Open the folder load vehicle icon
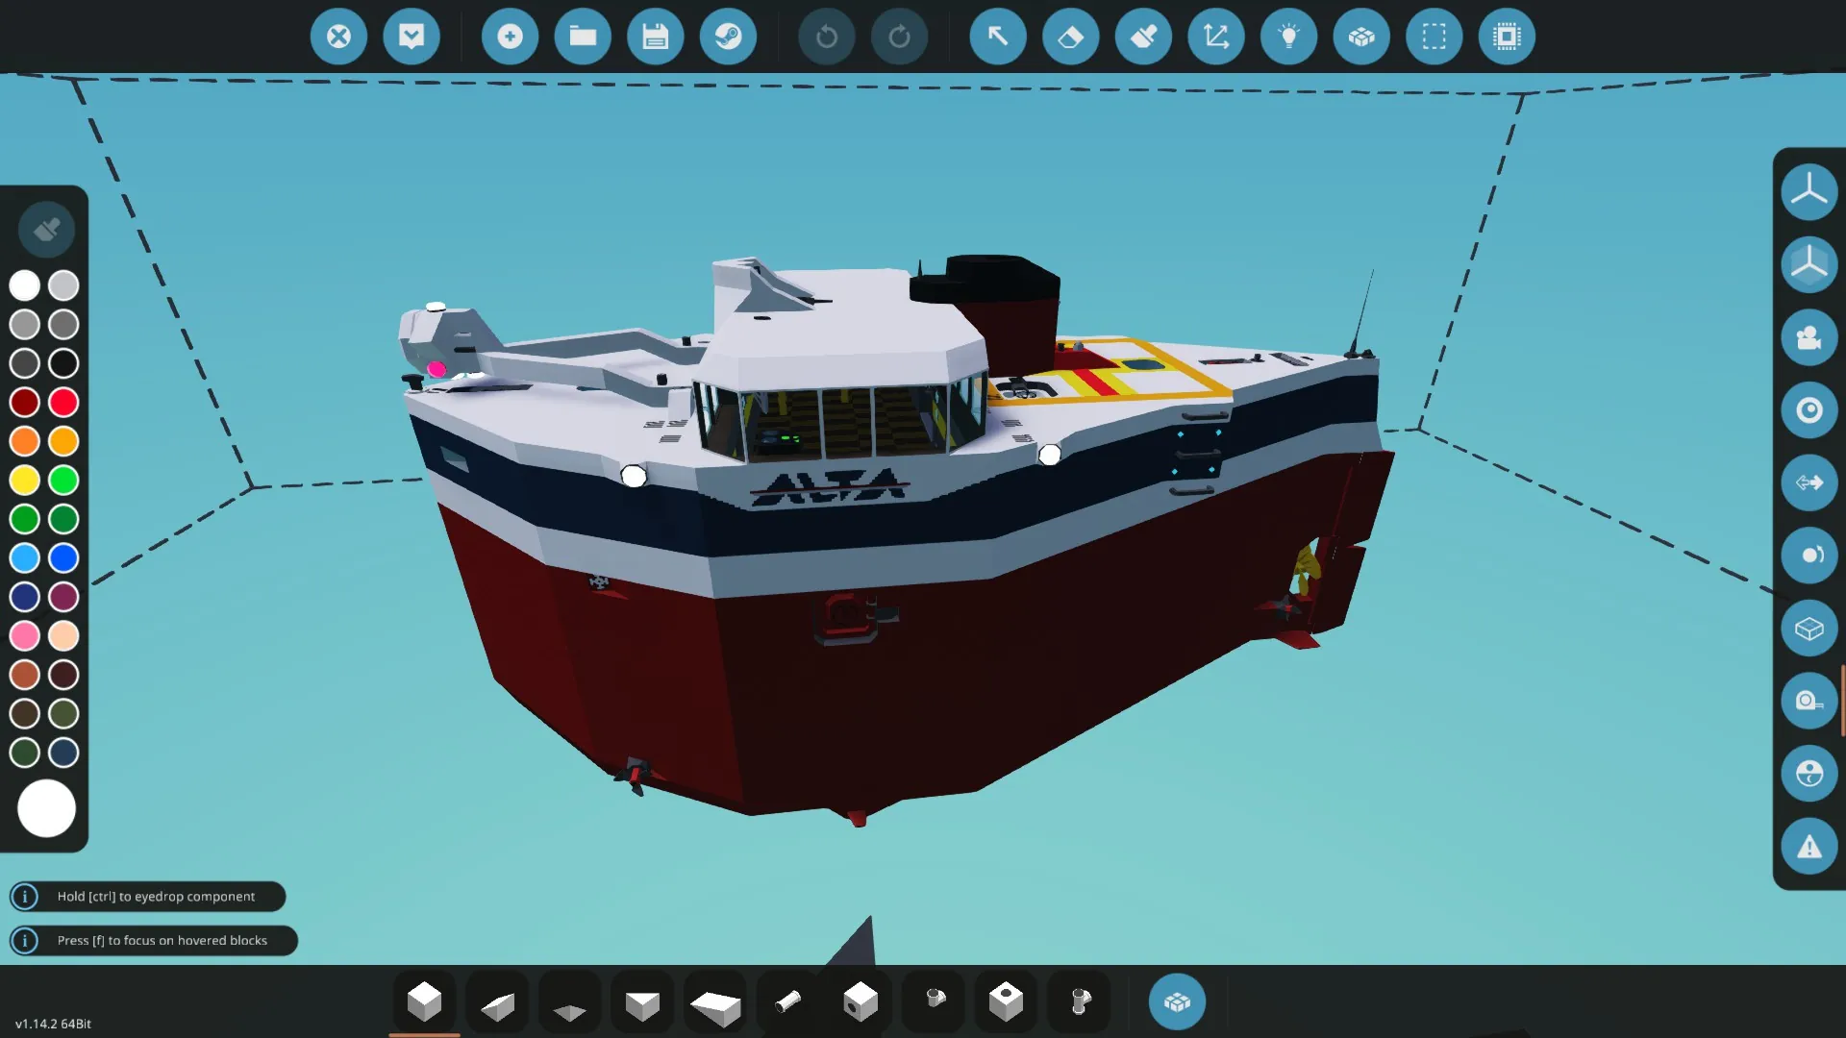 (583, 37)
